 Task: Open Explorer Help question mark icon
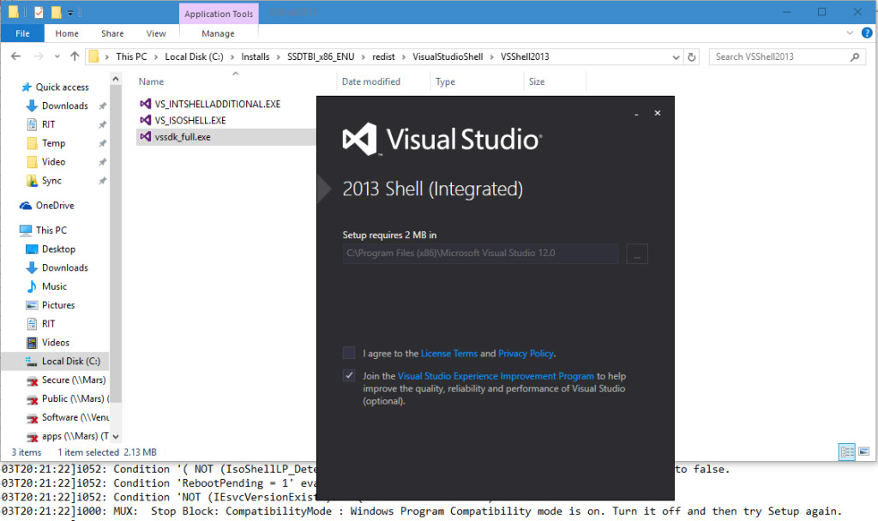[867, 33]
